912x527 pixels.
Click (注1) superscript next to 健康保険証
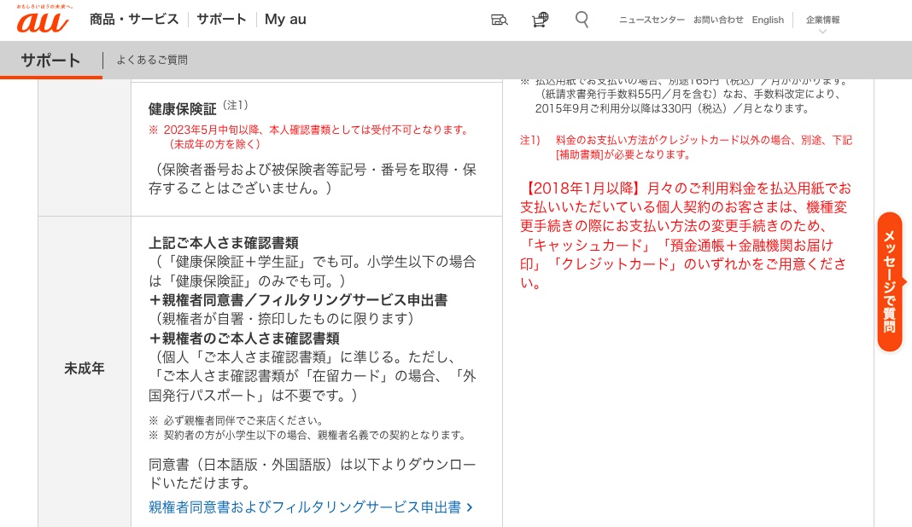click(x=236, y=105)
